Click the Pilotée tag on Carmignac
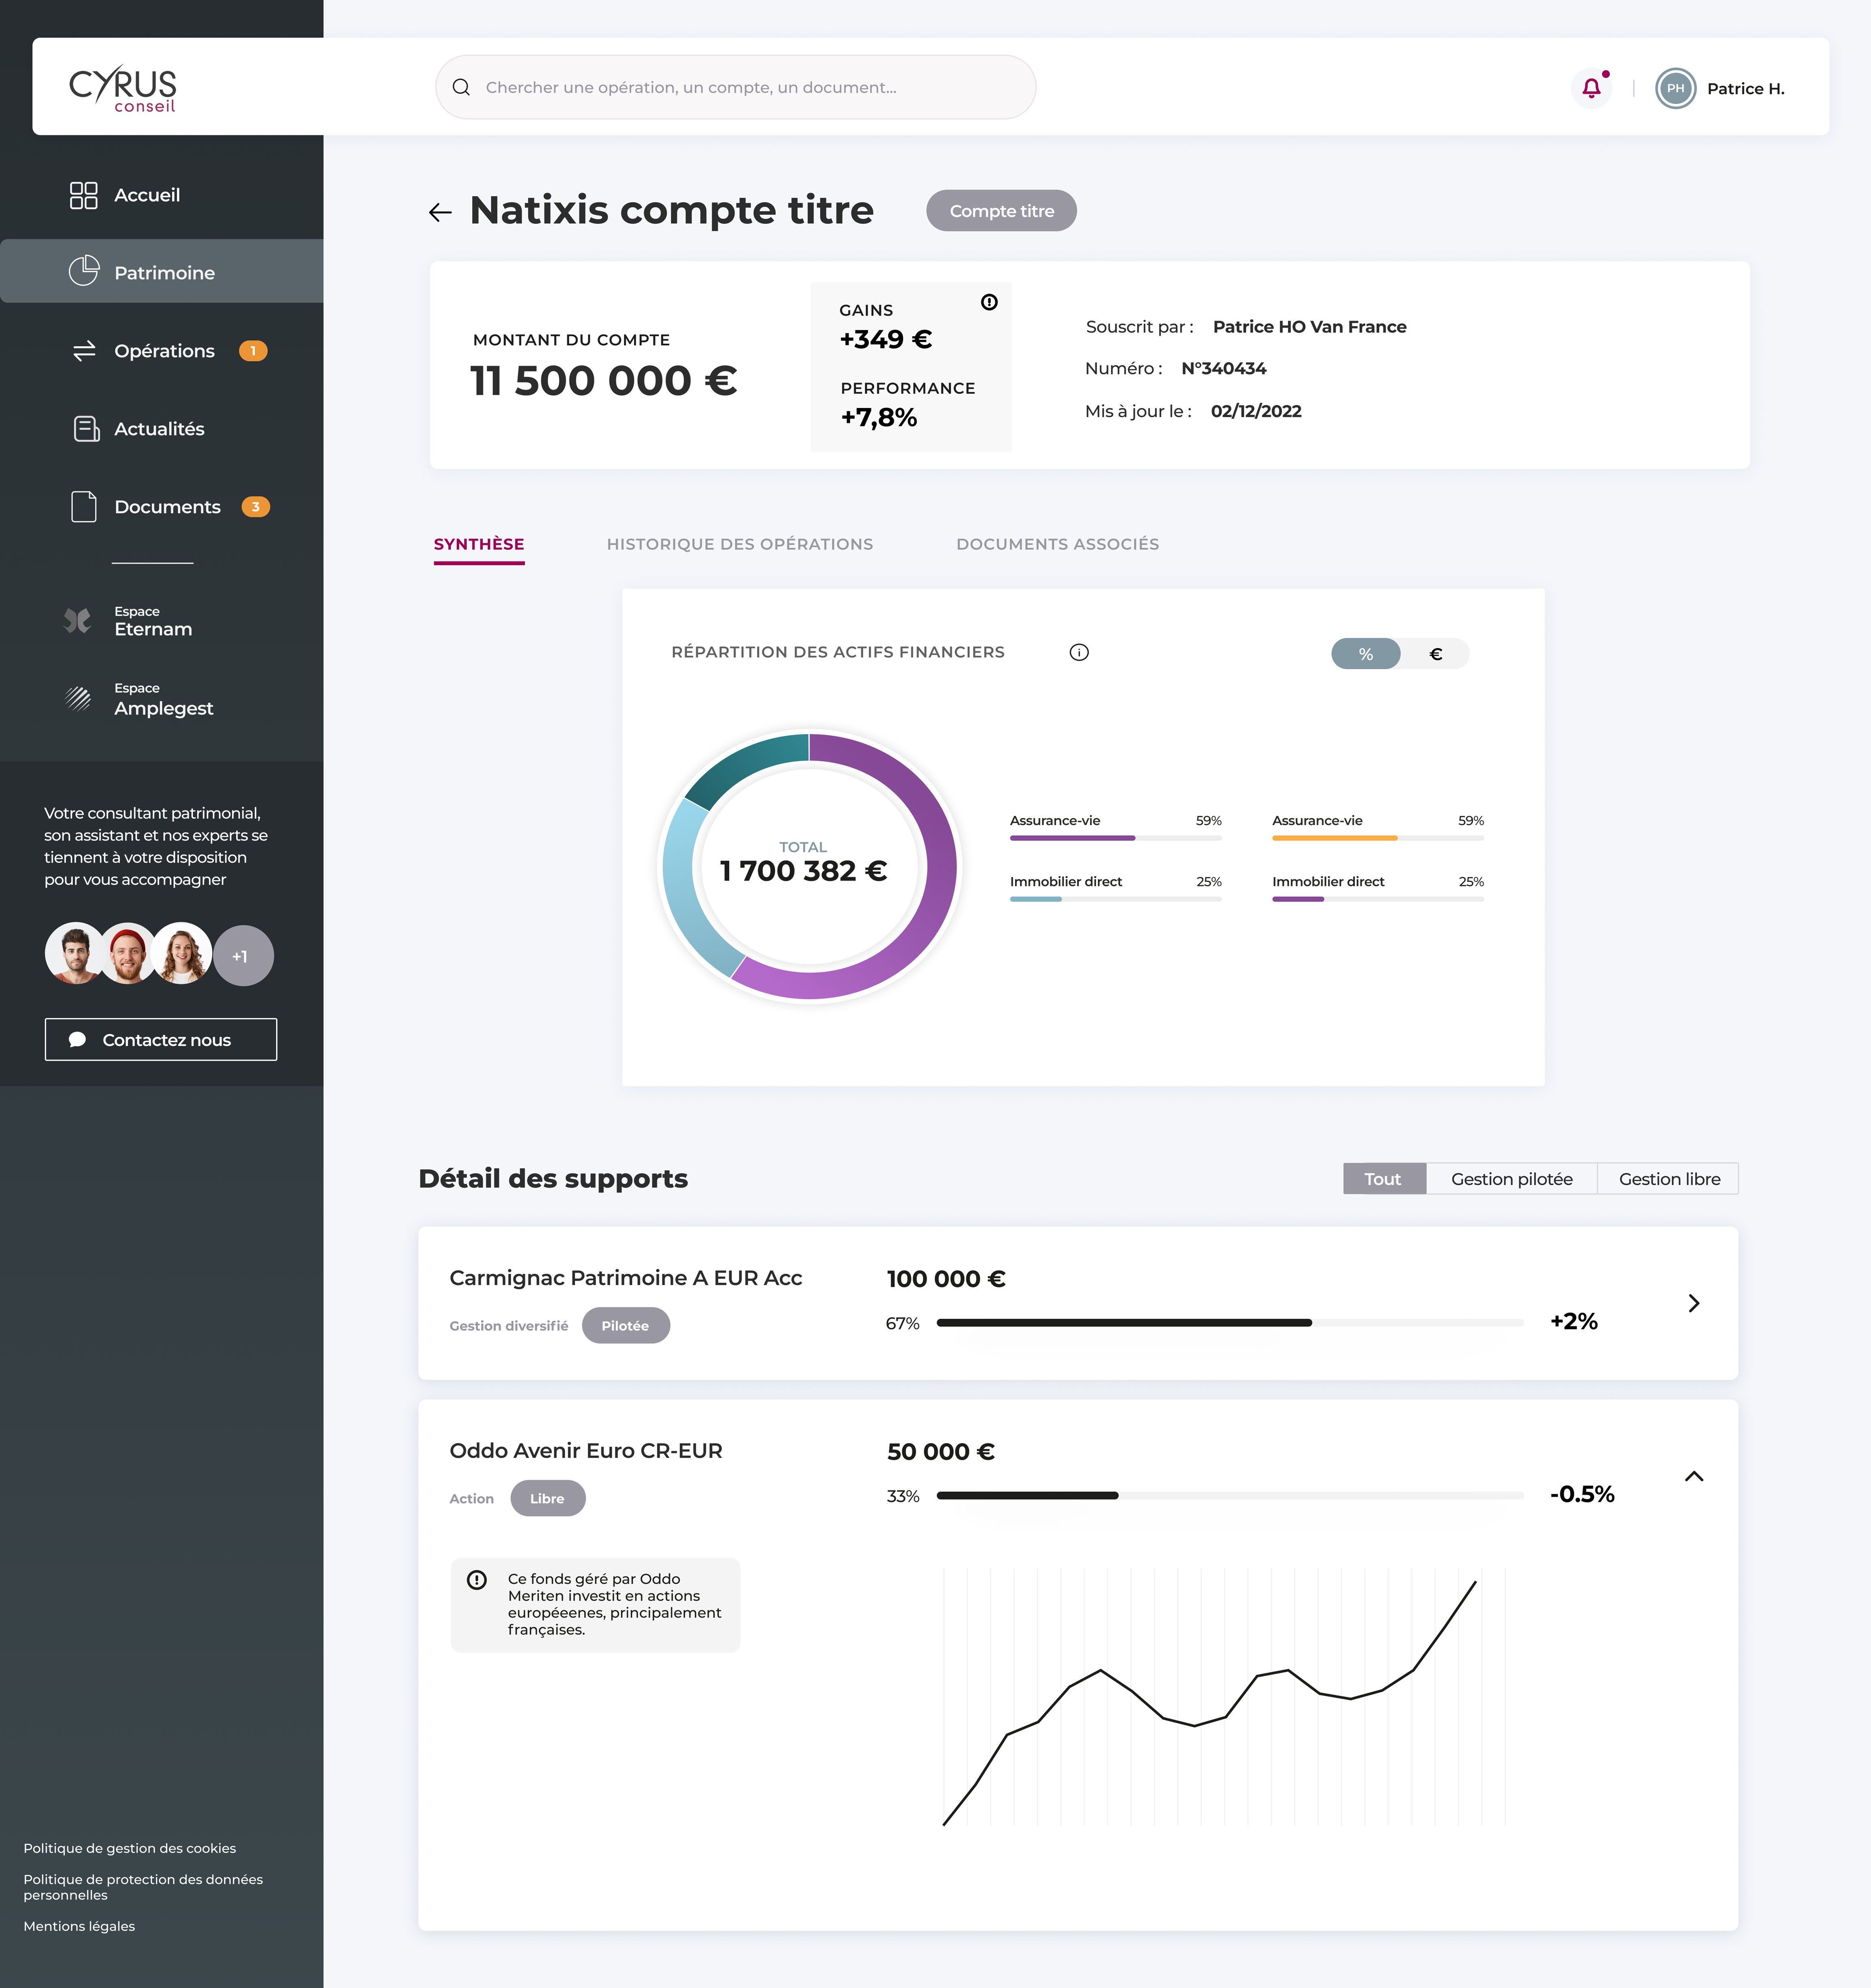The height and width of the screenshot is (1988, 1871). click(626, 1326)
